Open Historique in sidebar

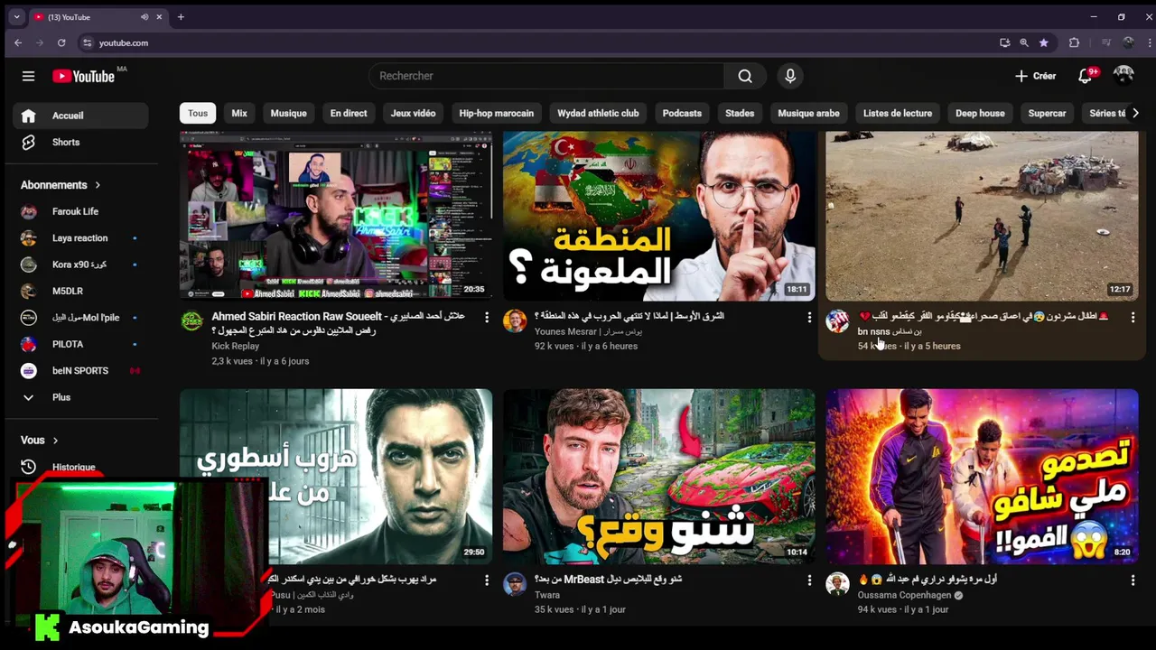click(x=80, y=467)
